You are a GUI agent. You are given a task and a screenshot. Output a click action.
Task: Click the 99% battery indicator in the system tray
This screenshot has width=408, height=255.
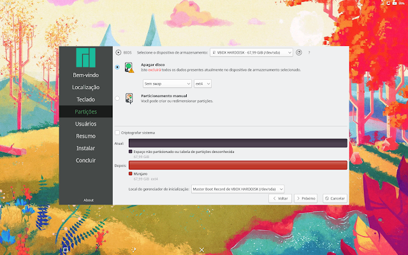click(x=398, y=3)
